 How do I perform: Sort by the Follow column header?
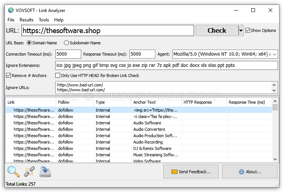[x=75, y=102]
